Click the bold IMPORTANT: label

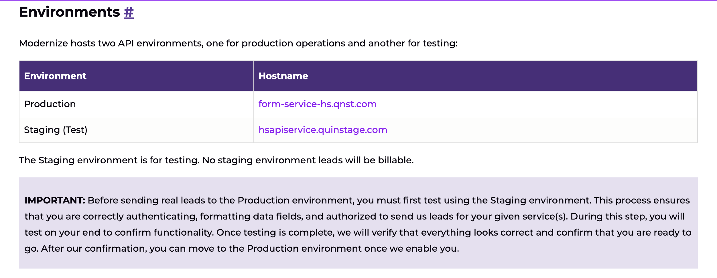[55, 200]
